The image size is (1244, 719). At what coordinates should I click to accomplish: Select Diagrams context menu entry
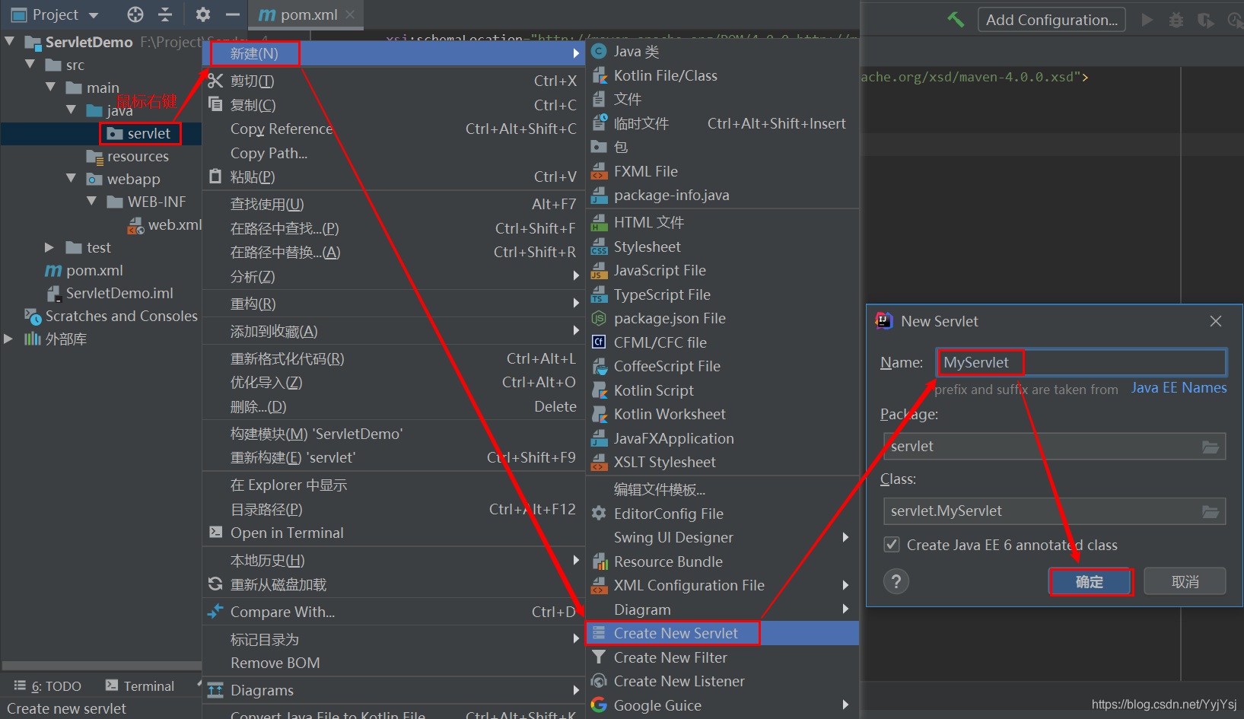click(393, 690)
